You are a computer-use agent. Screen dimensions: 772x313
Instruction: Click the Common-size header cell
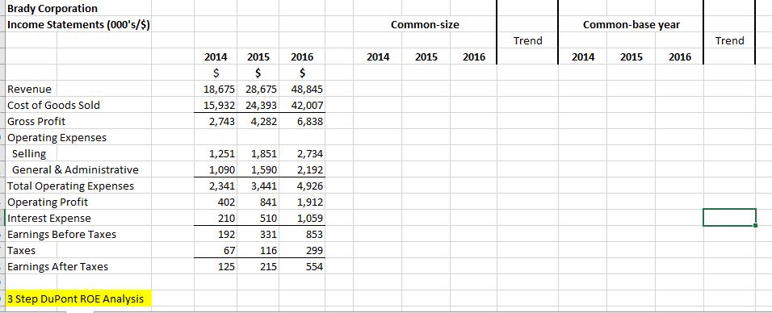(x=425, y=25)
